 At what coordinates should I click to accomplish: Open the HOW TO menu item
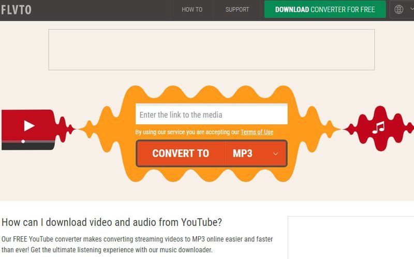[x=192, y=9]
